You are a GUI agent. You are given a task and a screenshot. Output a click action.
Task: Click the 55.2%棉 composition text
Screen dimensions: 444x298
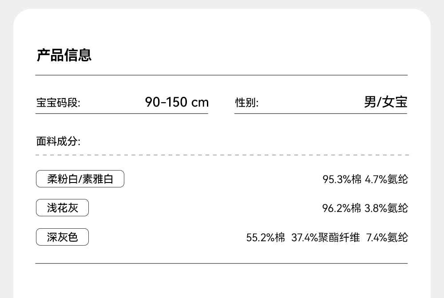pyautogui.click(x=266, y=238)
